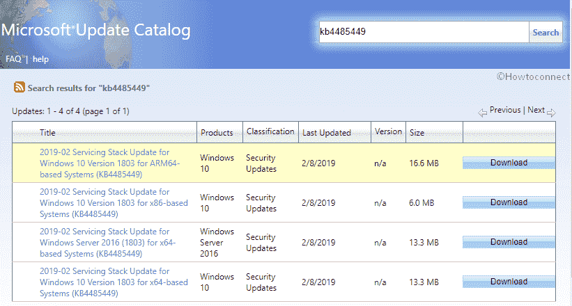Click the '6.0 MB' size cell
572x306 pixels.
[x=422, y=203]
